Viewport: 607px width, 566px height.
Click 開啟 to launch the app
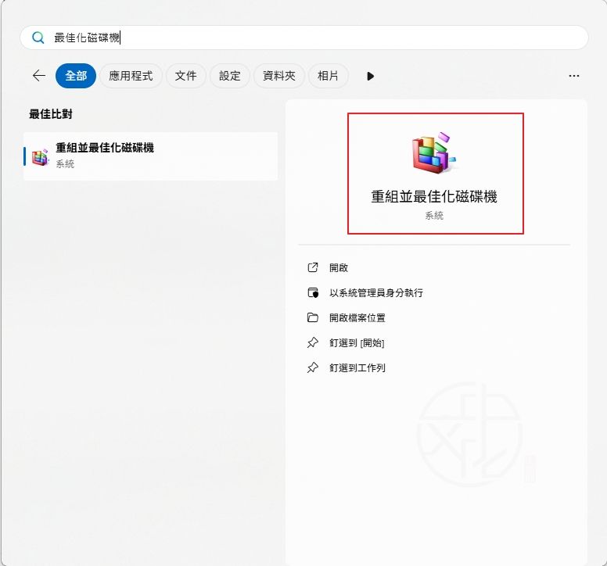pos(339,267)
